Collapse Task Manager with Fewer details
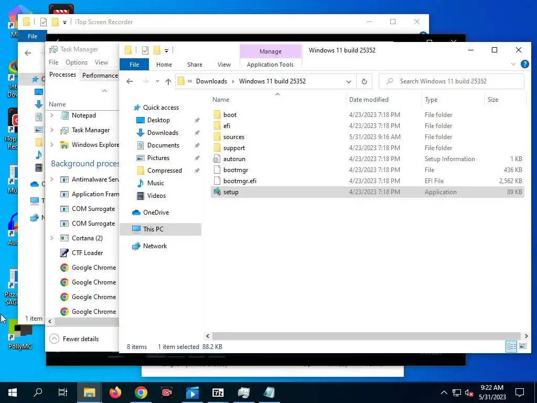This screenshot has width=537, height=403. click(74, 338)
